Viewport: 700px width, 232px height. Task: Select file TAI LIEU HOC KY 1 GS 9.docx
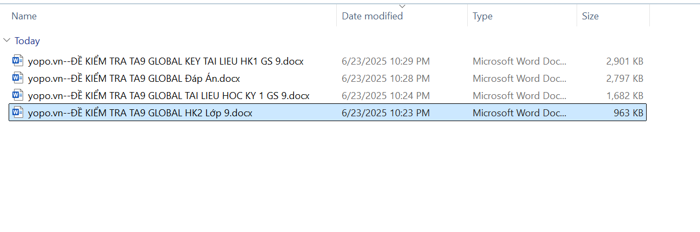click(x=169, y=96)
